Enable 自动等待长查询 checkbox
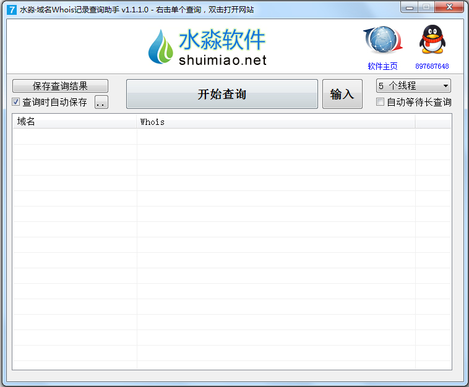 point(380,102)
